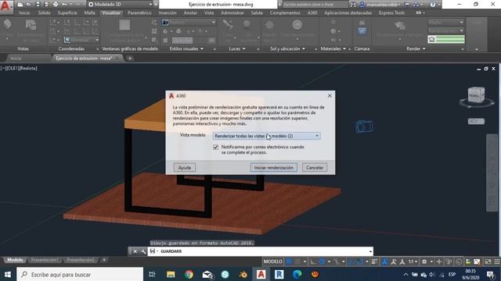Open the Paramétrico ribbon tab
This screenshot has height=281, width=501.
coord(139,12)
